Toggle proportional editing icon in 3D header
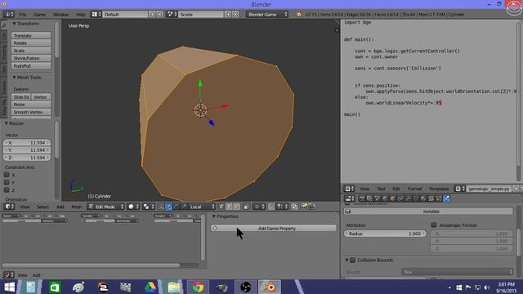Image resolution: width=523 pixels, height=294 pixels. (259, 207)
